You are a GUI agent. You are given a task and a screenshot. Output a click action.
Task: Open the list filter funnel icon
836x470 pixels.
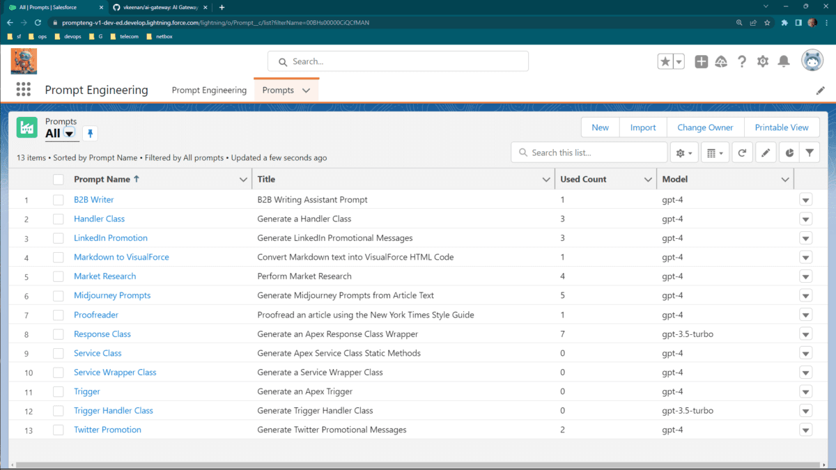(810, 152)
